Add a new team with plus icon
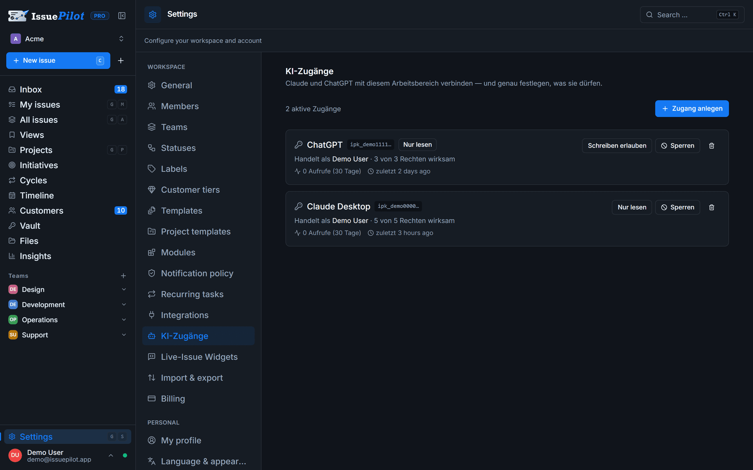753x470 pixels. point(123,276)
